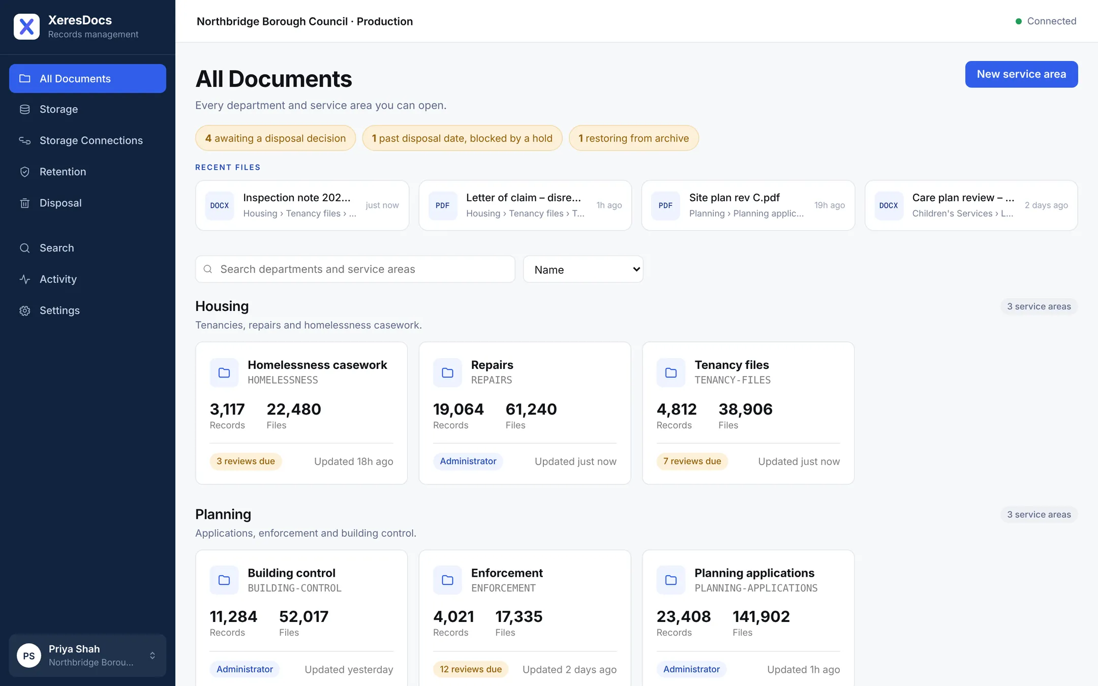This screenshot has height=686, width=1098.
Task: Click the XeresDocs logo icon
Action: coord(26,26)
